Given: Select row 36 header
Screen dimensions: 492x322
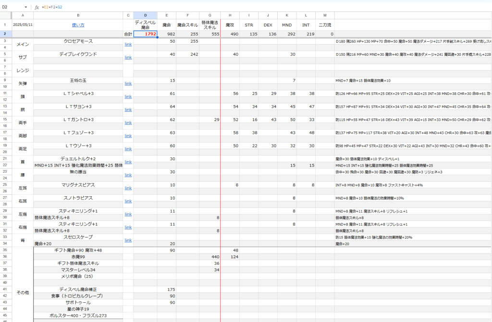Looking at the screenshot, I should click(x=5, y=256).
